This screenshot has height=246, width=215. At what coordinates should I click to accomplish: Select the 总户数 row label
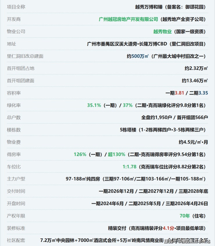click(x=14, y=117)
